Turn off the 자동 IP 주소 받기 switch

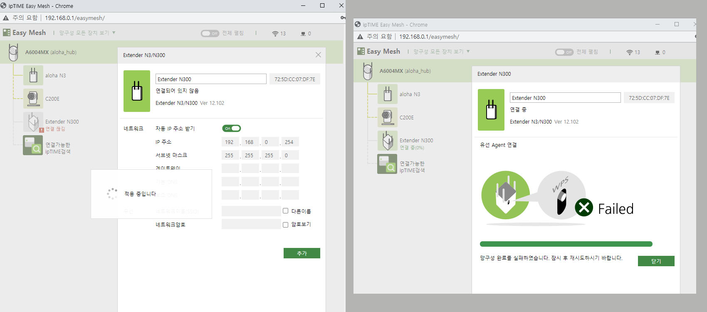231,129
